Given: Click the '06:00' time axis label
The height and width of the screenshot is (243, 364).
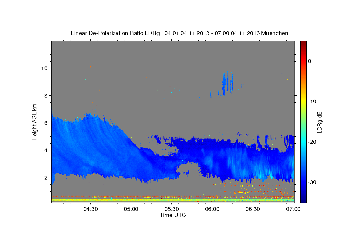Looking at the screenshot, I should pos(212,209).
